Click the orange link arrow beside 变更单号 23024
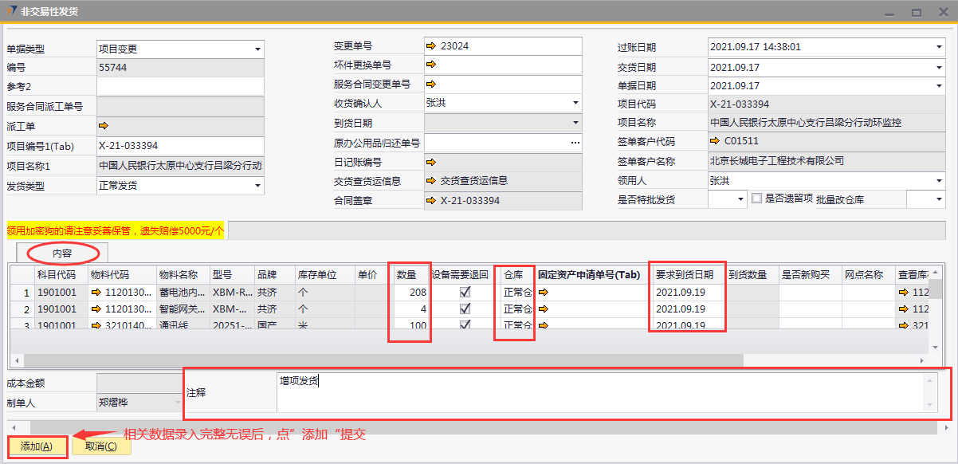The height and width of the screenshot is (464, 958). tap(431, 46)
